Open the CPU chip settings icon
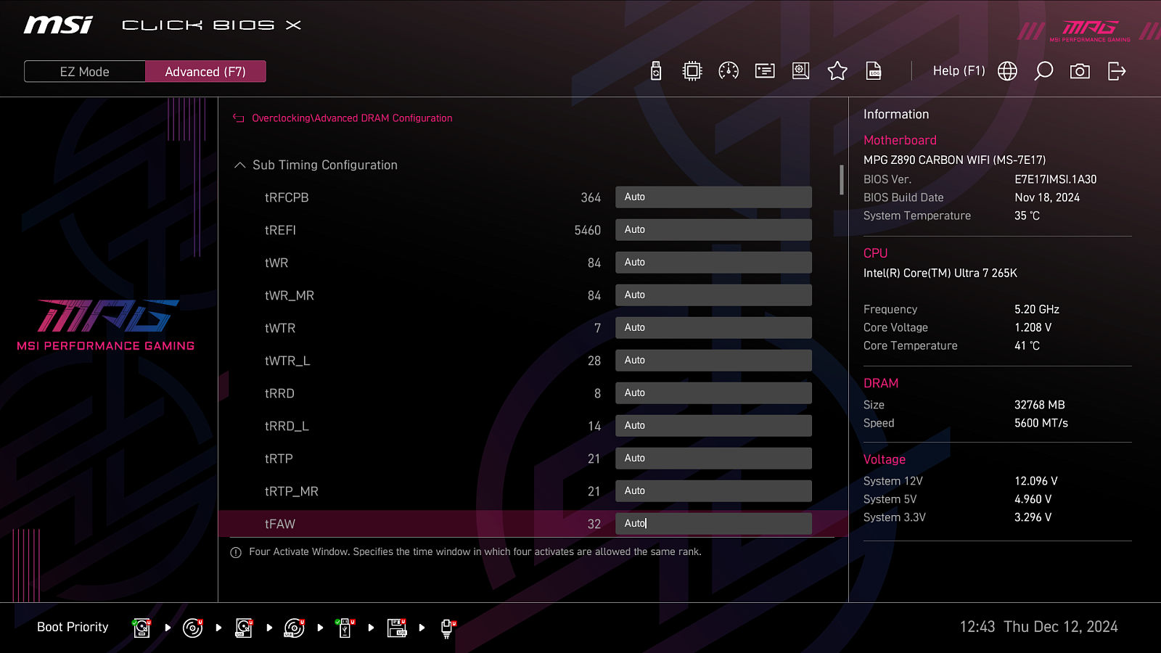The width and height of the screenshot is (1161, 653). (x=692, y=71)
